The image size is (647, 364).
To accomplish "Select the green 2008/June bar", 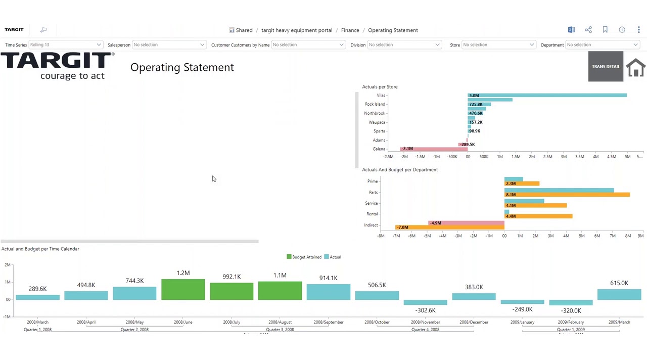I will pyautogui.click(x=183, y=289).
